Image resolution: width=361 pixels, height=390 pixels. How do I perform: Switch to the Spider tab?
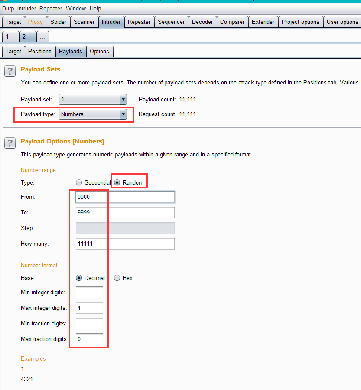59,22
